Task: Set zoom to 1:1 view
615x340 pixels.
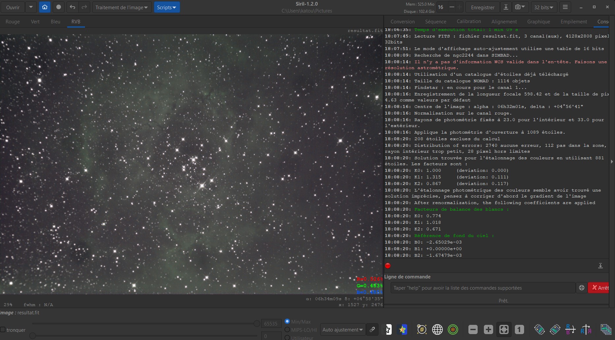Action: click(519, 329)
